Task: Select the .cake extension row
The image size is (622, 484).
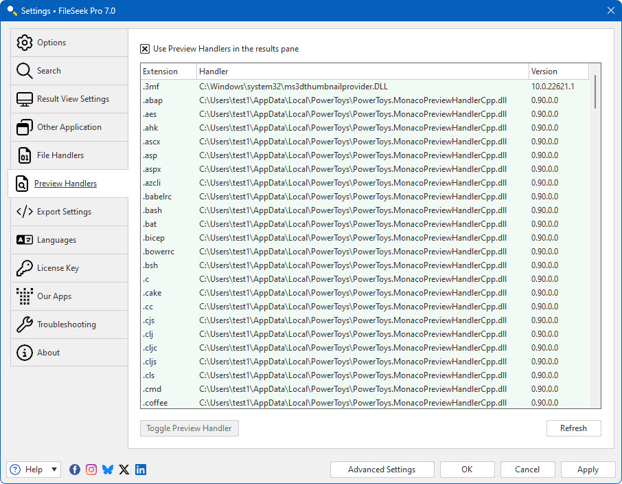Action: point(365,293)
